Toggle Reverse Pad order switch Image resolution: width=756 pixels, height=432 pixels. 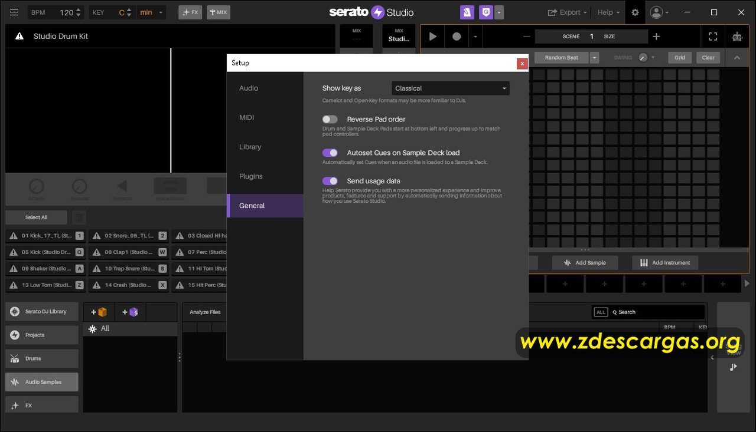click(x=330, y=119)
